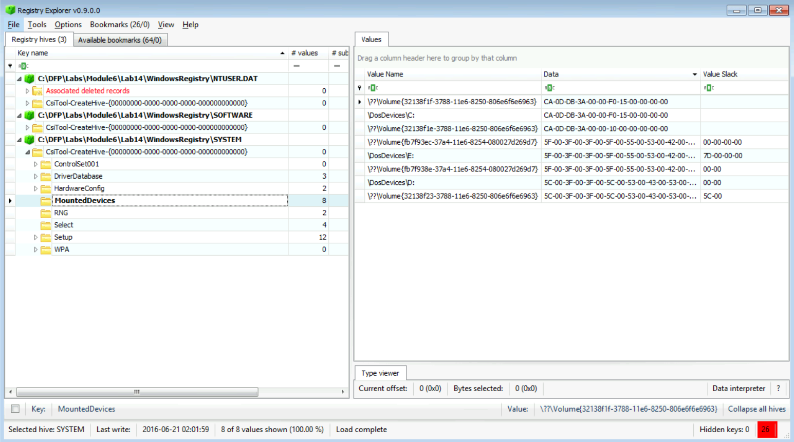Click the Associated deleted records folder icon

click(38, 91)
